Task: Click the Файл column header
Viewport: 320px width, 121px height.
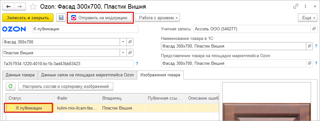Action: 77,98
